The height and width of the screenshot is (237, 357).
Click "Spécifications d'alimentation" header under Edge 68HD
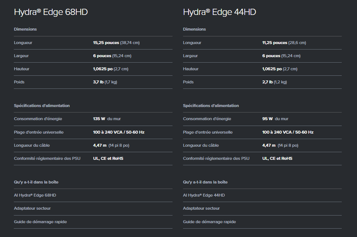[x=42, y=106]
